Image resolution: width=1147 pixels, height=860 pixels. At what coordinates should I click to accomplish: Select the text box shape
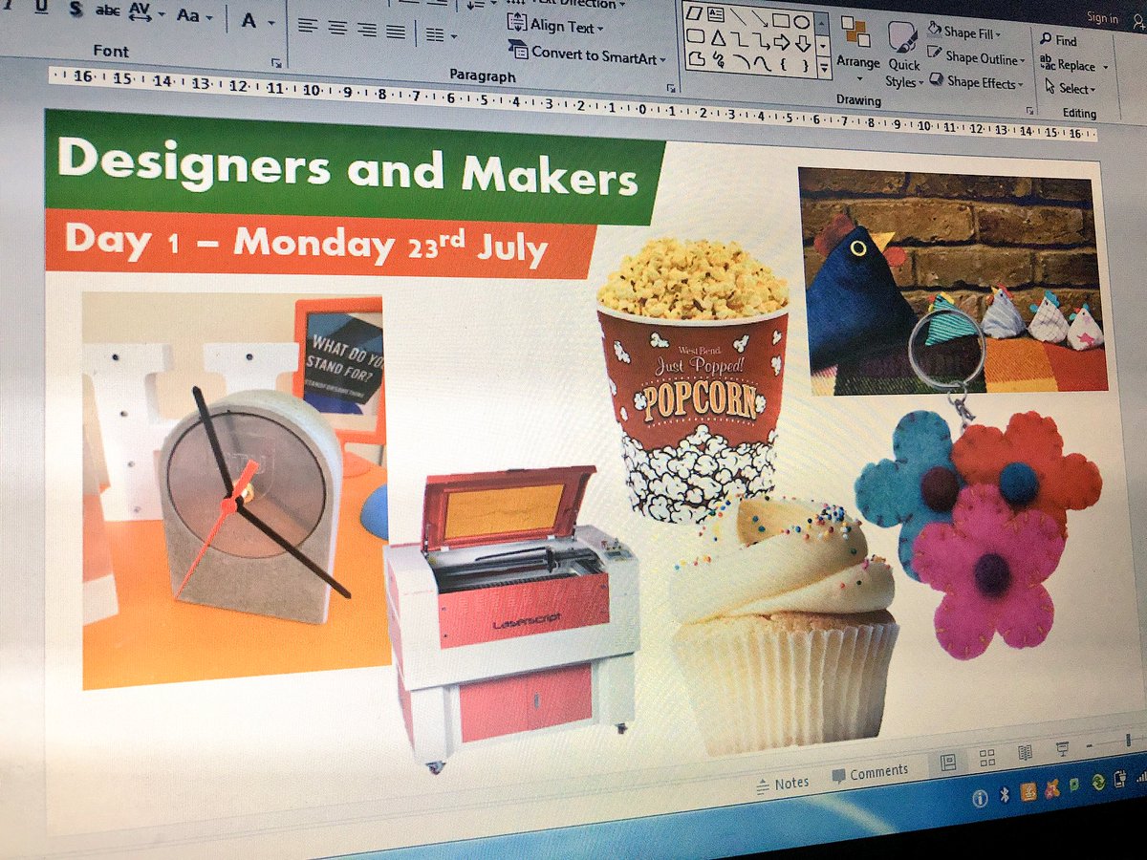tap(716, 14)
